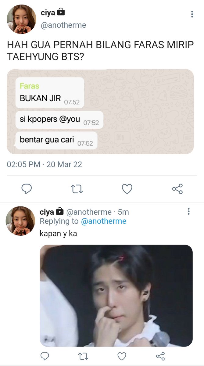Viewport: 204px width, 366px height.
Task: Open ciya's profile picture on main tweet
Action: coord(21,19)
